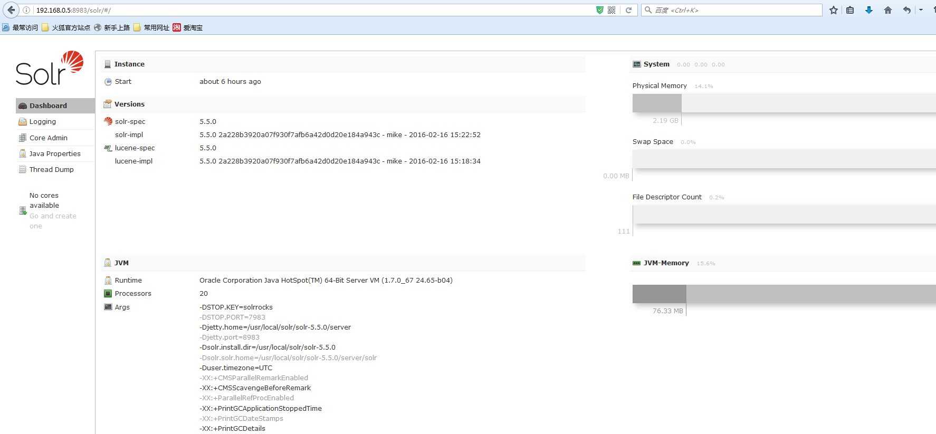936x434 pixels.
Task: Click the JVM-Memory chip icon
Action: pos(637,263)
